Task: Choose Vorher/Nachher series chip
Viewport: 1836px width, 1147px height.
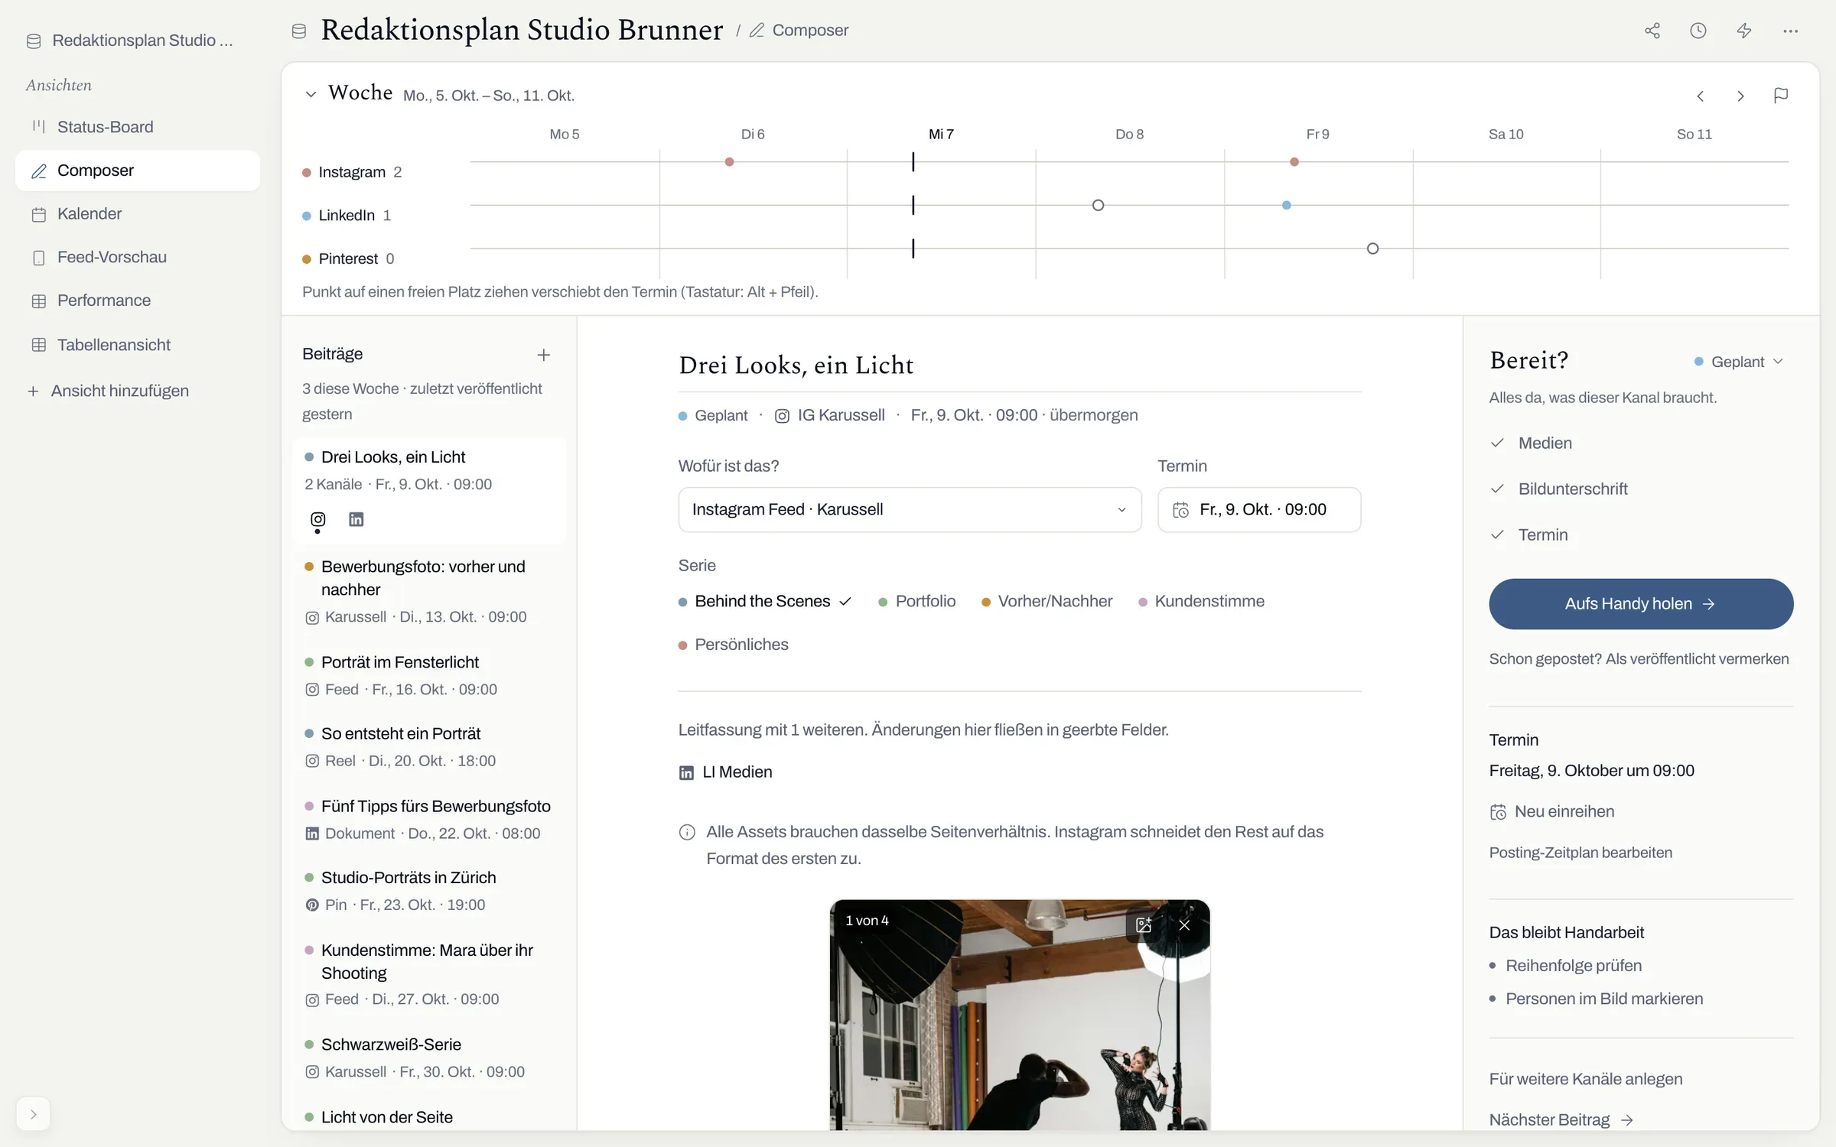Action: 1047,602
